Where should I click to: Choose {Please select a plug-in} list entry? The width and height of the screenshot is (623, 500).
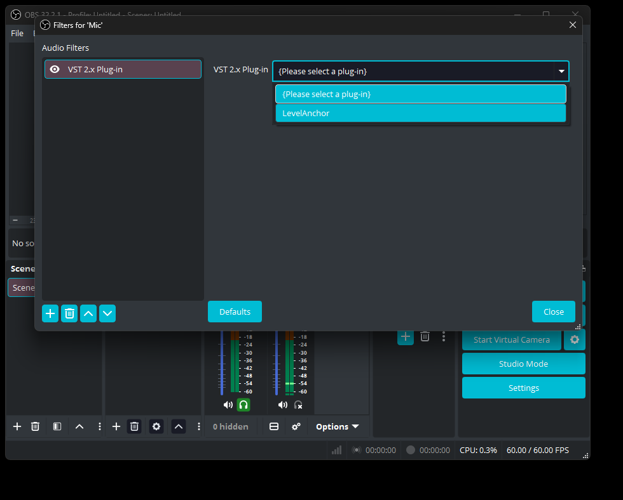[x=421, y=95]
